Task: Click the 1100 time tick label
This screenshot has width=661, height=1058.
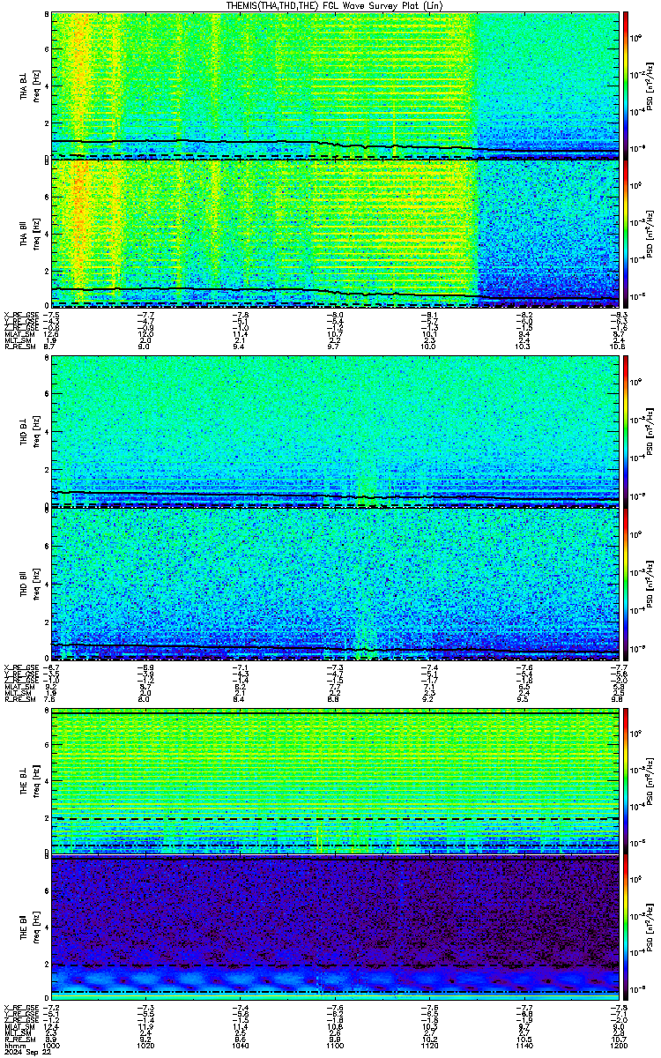Action: 335,1046
